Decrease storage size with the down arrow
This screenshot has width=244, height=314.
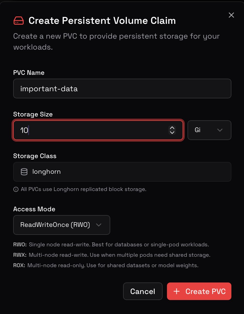pos(172,133)
